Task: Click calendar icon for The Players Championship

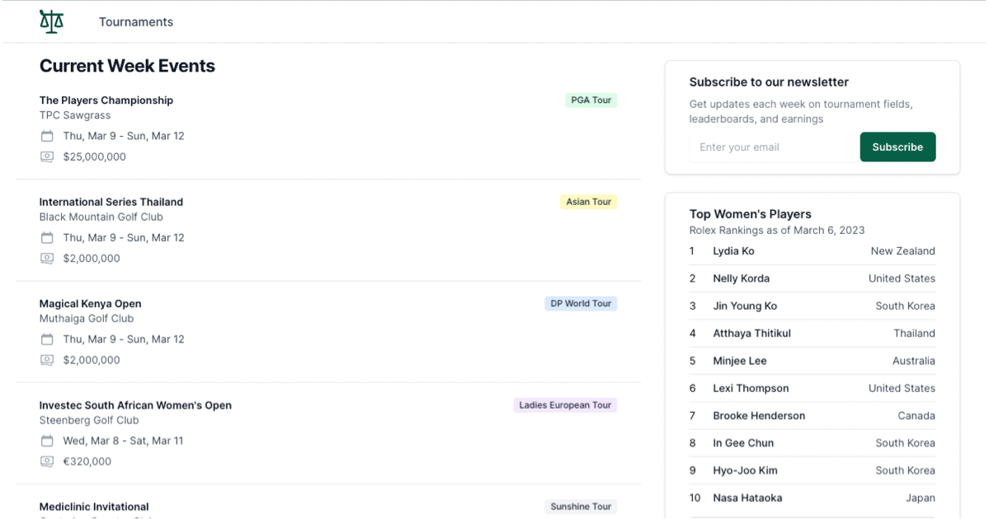Action: pyautogui.click(x=47, y=136)
